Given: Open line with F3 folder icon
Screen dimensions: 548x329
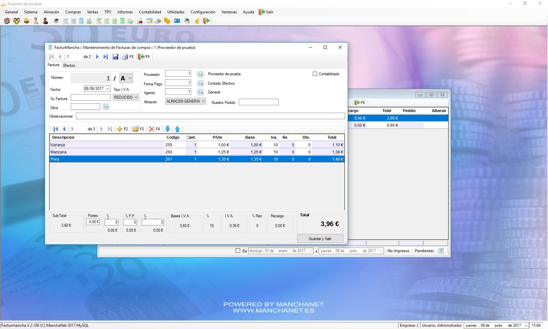Looking at the screenshot, I should click(136, 129).
